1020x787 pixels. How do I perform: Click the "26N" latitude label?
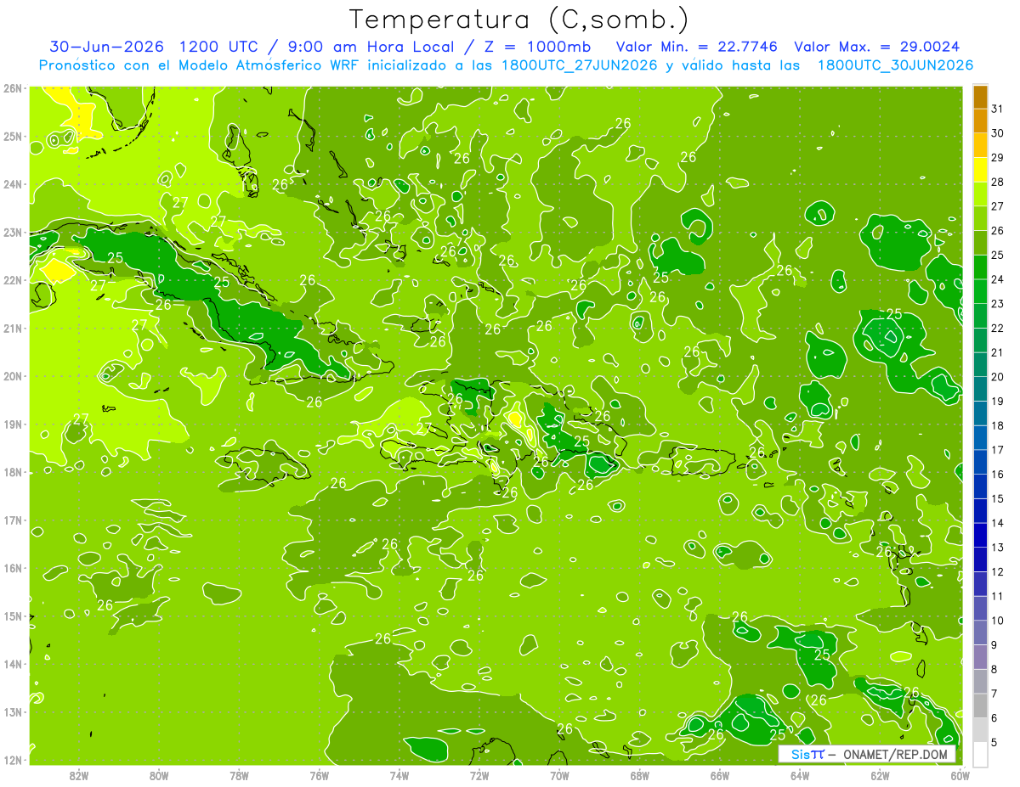pos(12,88)
